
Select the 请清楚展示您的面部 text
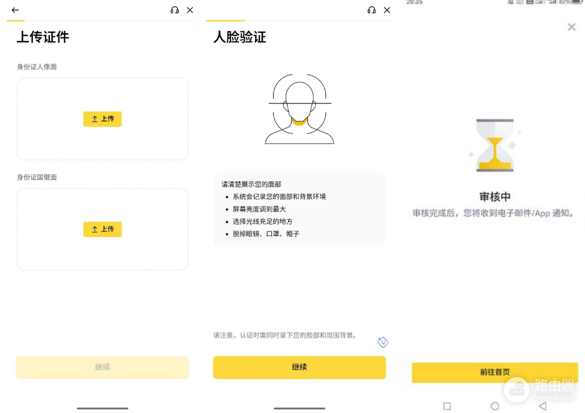click(252, 185)
